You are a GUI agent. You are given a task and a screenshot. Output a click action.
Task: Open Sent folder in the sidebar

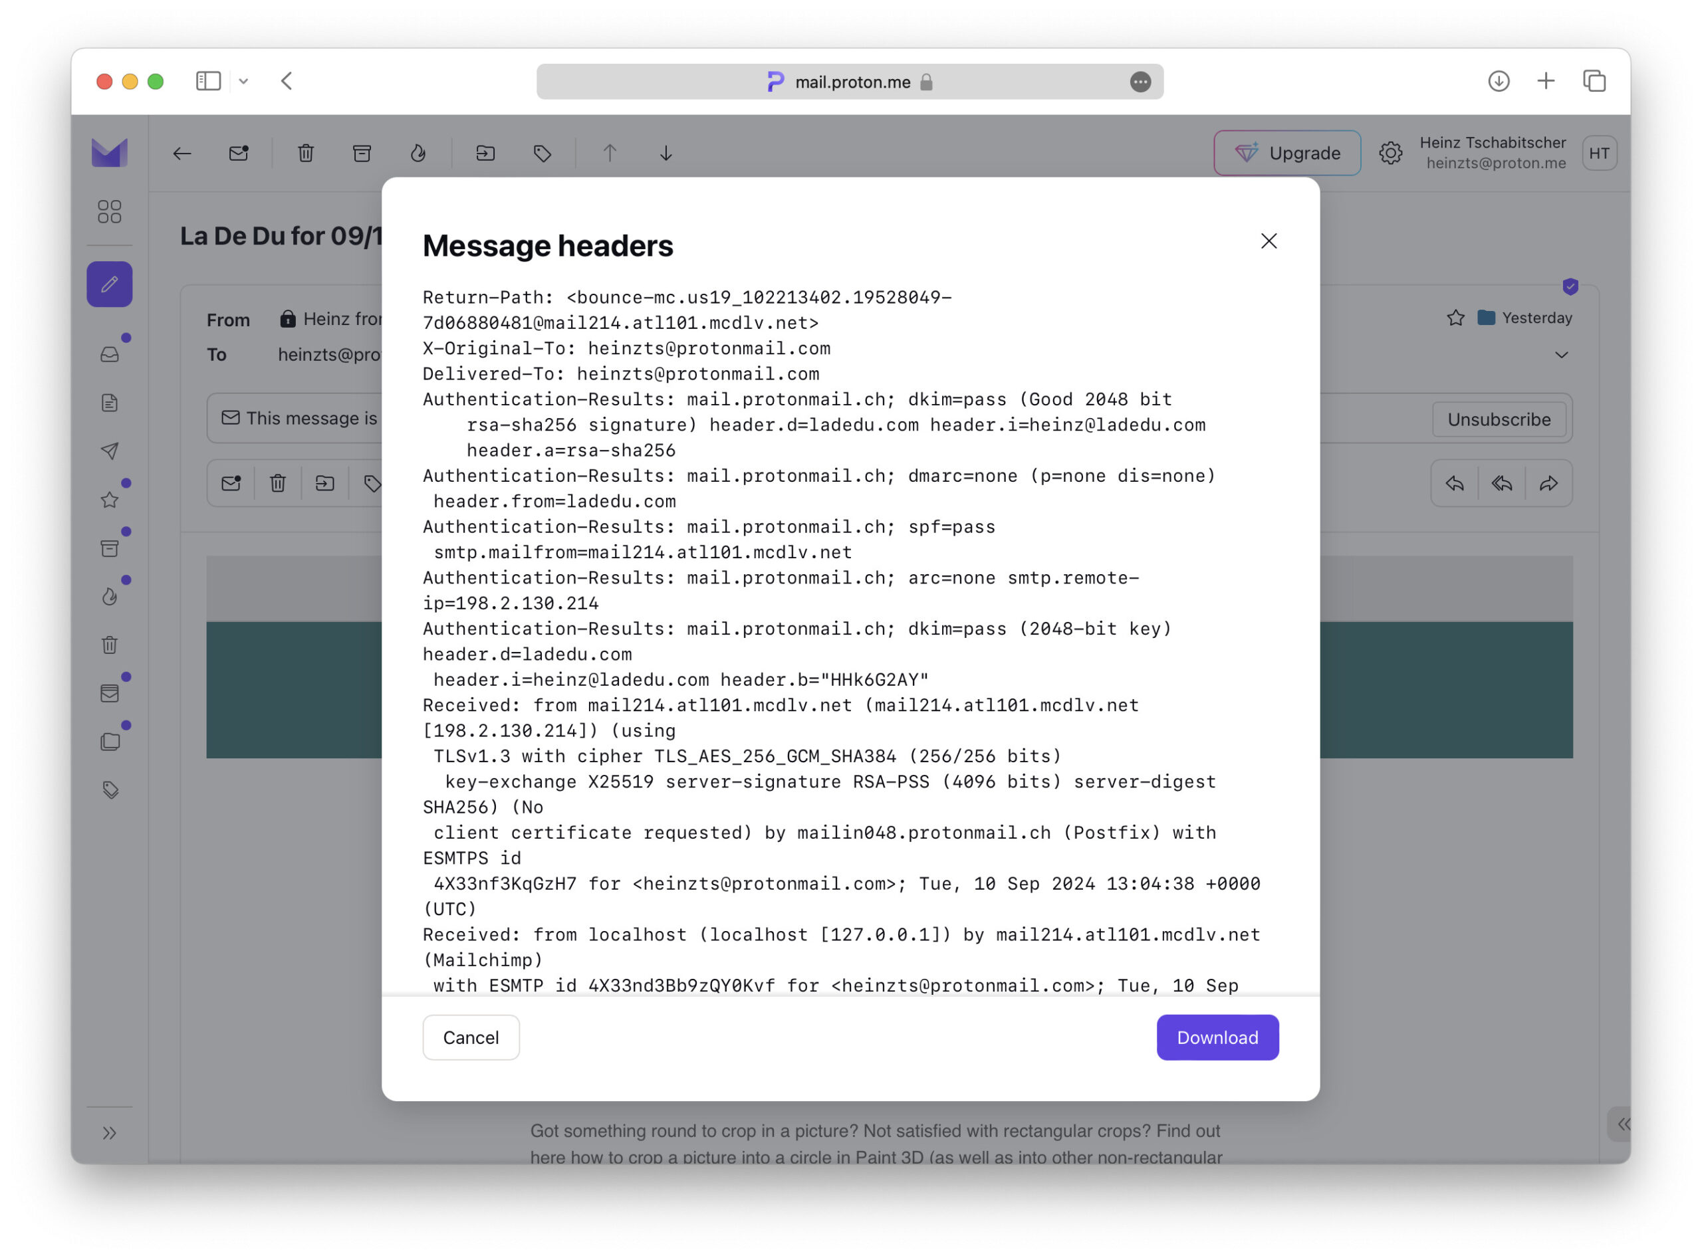(x=109, y=451)
